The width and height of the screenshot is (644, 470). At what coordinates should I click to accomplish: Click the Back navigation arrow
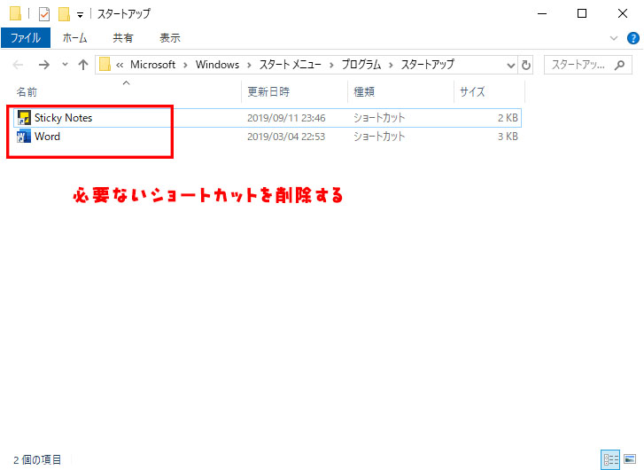18,65
